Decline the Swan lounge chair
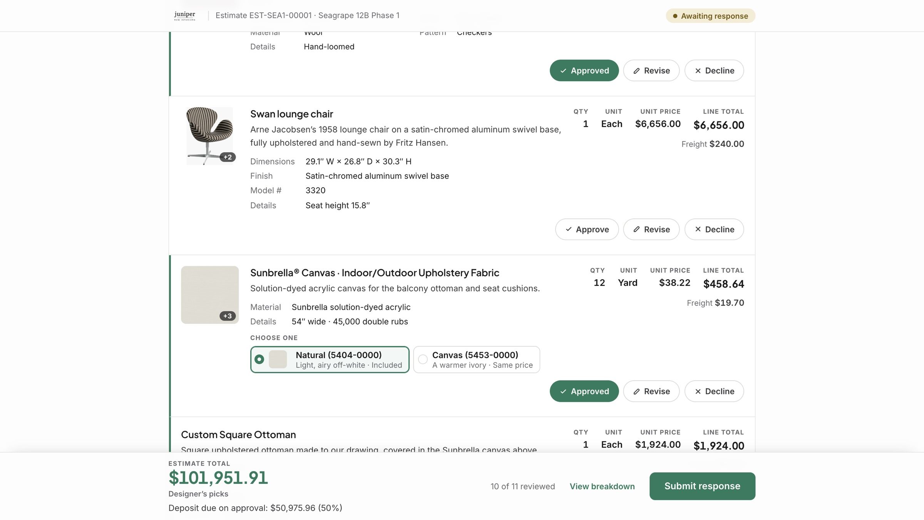Image resolution: width=924 pixels, height=520 pixels. point(714,230)
